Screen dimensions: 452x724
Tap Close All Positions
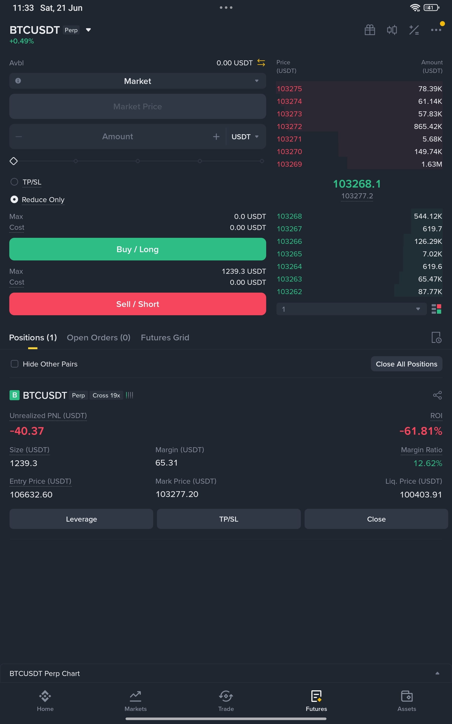(x=407, y=364)
